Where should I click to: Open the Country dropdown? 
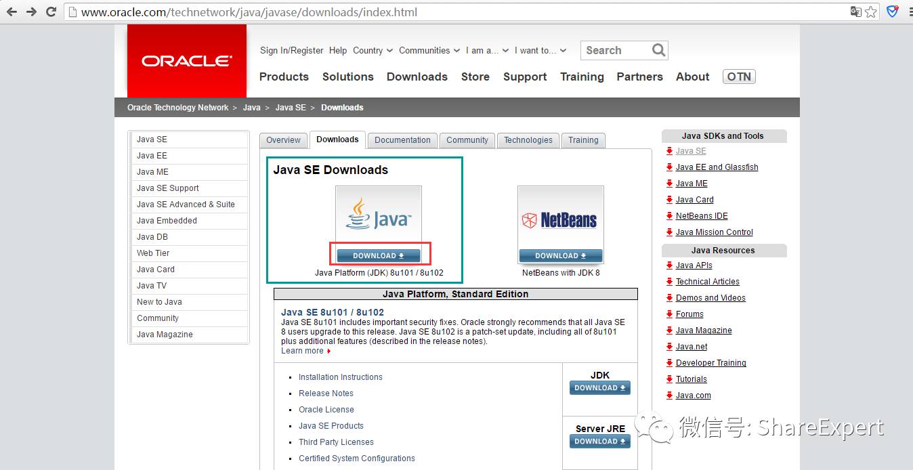coord(373,50)
